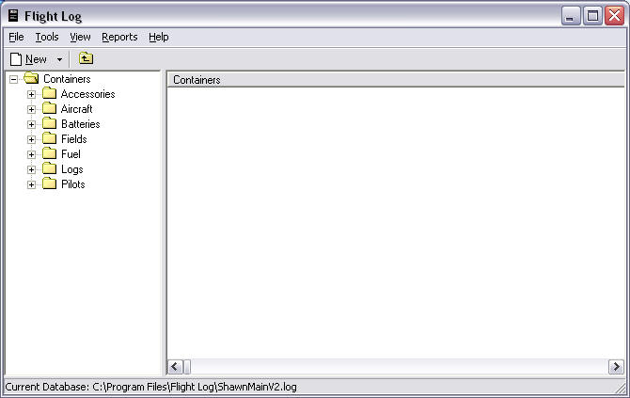Viewport: 630px width, 398px height.
Task: Click the Fuel folder icon
Action: [x=50, y=154]
